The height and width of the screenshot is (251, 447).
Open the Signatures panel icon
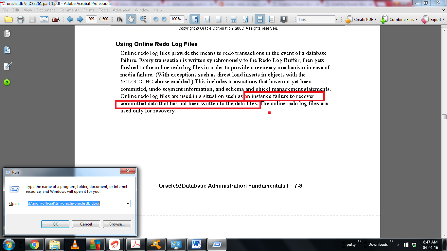(x=7, y=66)
